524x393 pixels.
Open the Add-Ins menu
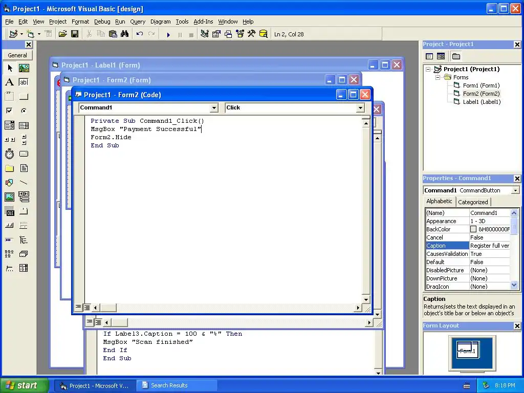click(x=203, y=21)
